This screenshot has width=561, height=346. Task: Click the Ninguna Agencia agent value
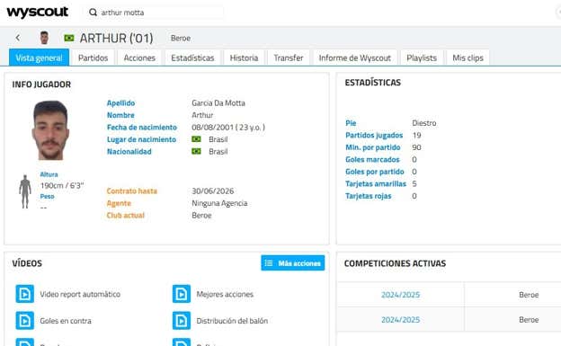click(x=219, y=203)
